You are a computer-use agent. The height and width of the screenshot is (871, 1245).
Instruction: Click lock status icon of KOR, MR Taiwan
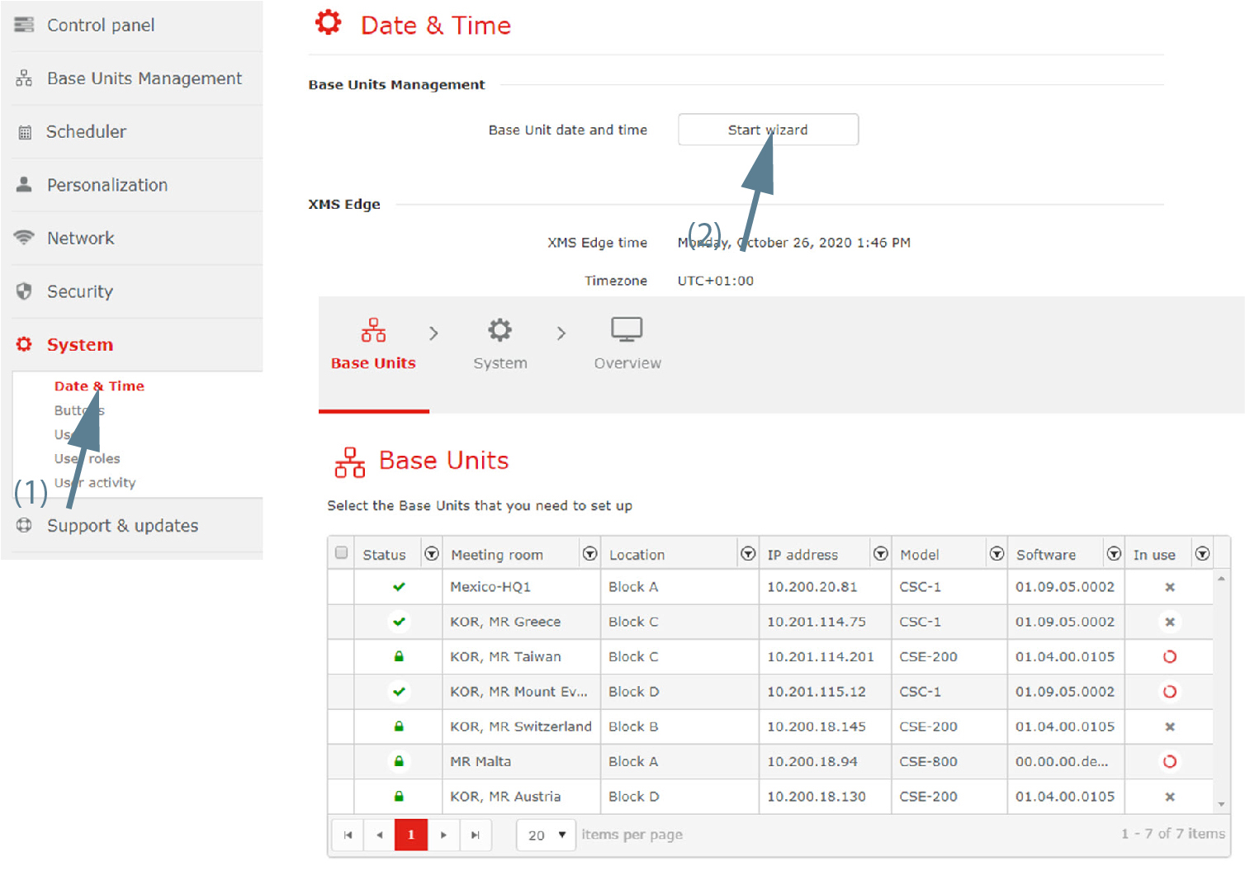coord(399,656)
